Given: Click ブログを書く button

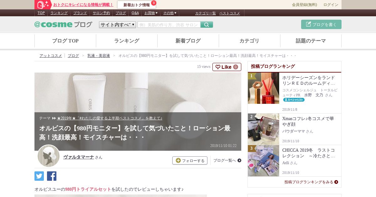Looking at the screenshot, I should coord(321,24).
